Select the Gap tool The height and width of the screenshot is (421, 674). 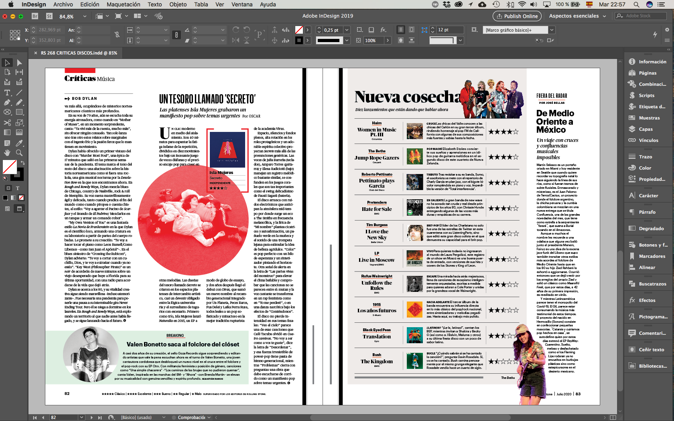point(19,72)
